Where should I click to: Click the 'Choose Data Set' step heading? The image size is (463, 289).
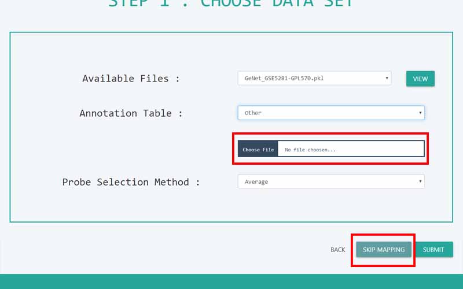tap(231, 3)
